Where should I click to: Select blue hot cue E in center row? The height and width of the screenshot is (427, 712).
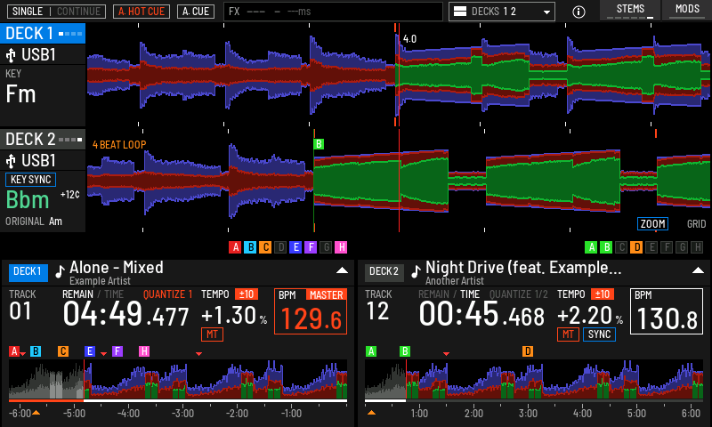(x=295, y=247)
